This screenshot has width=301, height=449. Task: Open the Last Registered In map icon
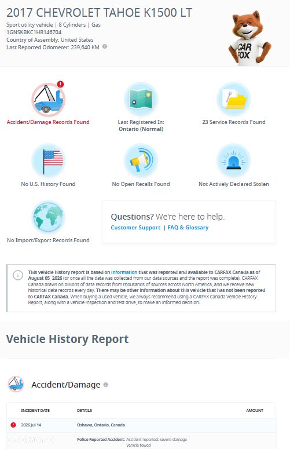pos(141,99)
